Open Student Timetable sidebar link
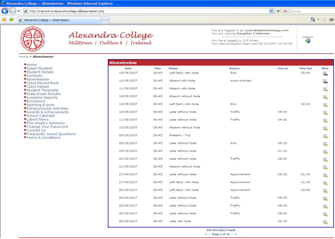The image size is (335, 239). coord(42,90)
